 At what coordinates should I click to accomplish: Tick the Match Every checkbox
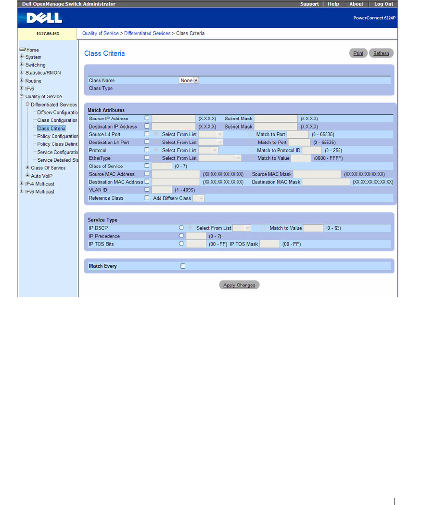pos(183,266)
